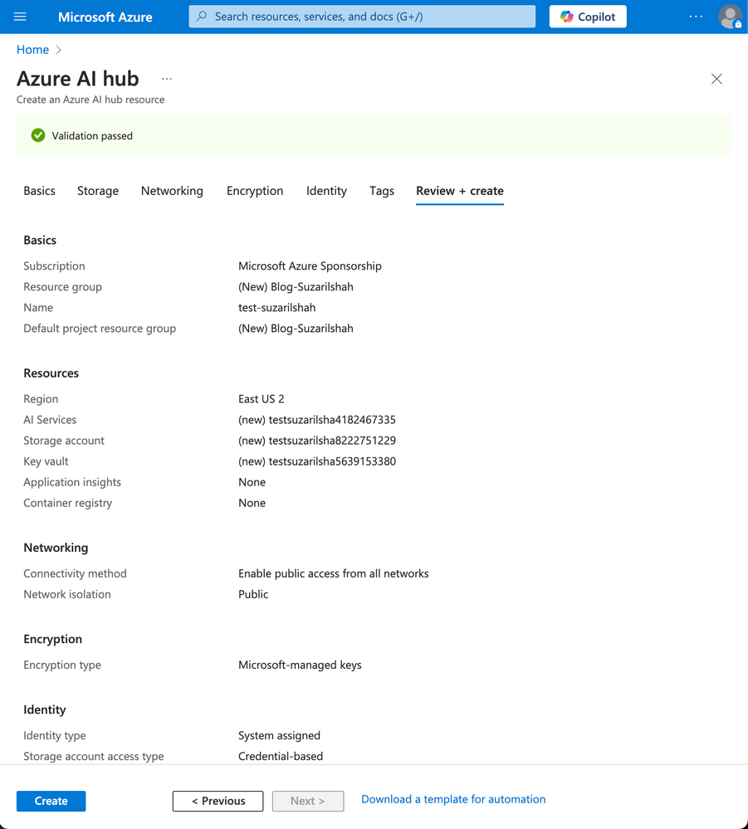Open the Copilot assistant
748x829 pixels.
(588, 17)
